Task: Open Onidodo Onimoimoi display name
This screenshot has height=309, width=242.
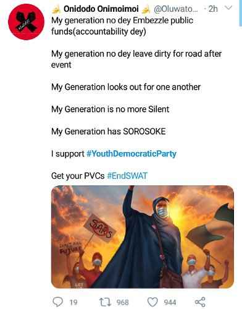Action: tap(101, 9)
